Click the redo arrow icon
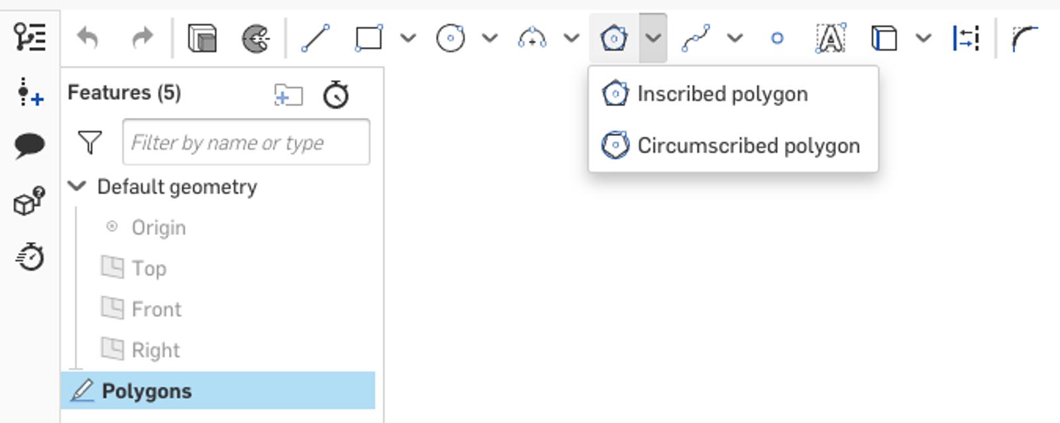Viewport: 1060px width, 423px height. (142, 38)
